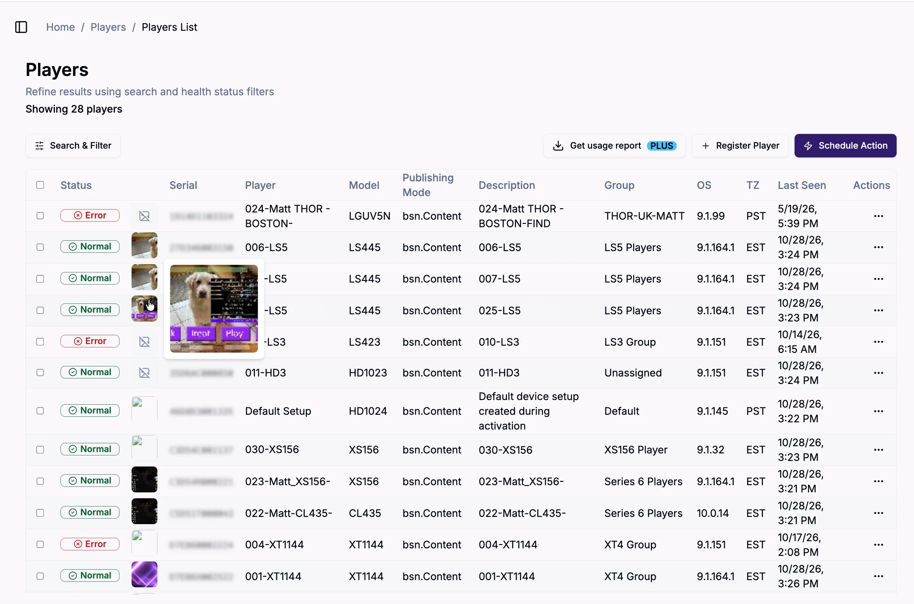Image resolution: width=914 pixels, height=604 pixels.
Task: Click Get usage report button
Action: [614, 146]
